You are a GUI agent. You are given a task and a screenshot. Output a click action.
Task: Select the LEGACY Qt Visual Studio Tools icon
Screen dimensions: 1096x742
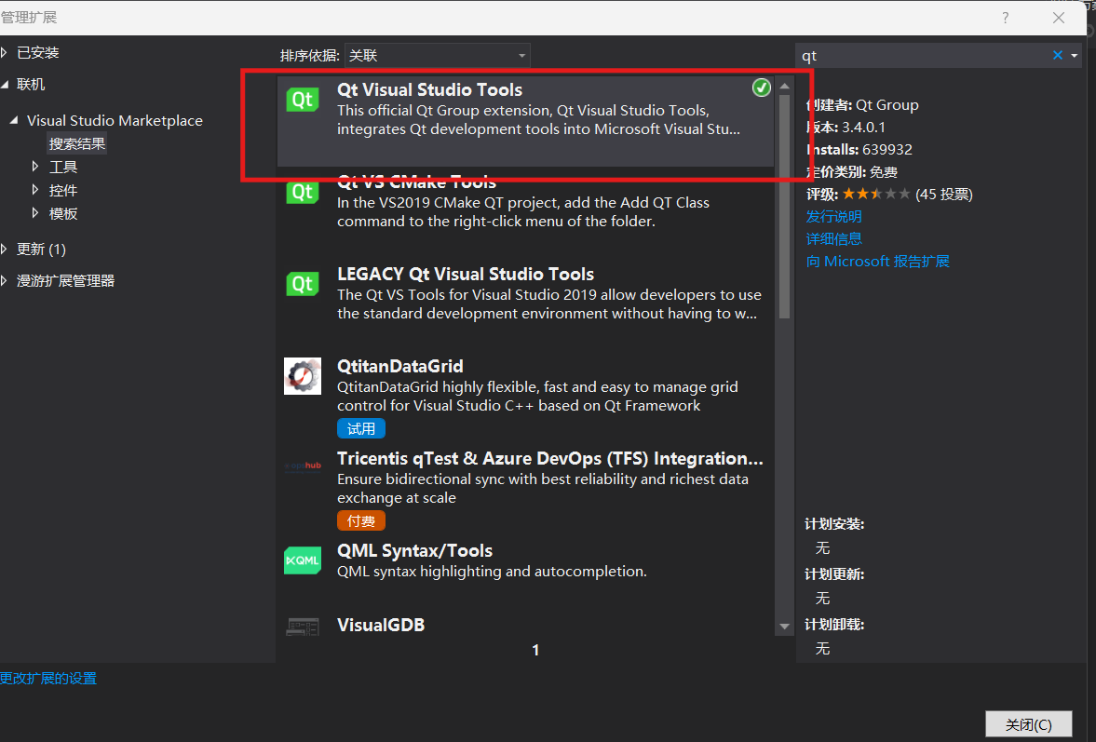[x=302, y=284]
